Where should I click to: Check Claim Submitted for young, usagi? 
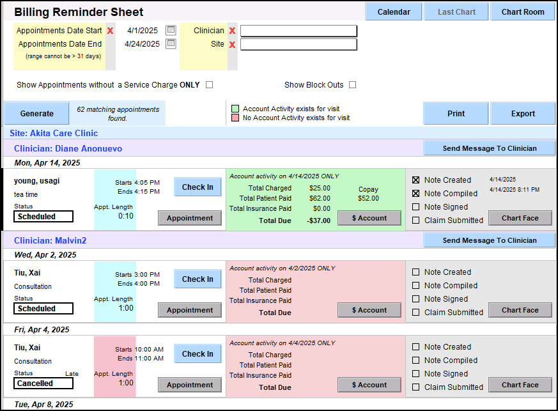point(415,221)
